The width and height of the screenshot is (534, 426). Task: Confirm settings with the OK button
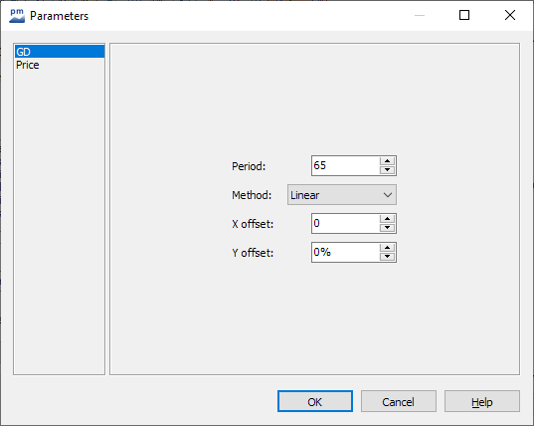(x=315, y=401)
